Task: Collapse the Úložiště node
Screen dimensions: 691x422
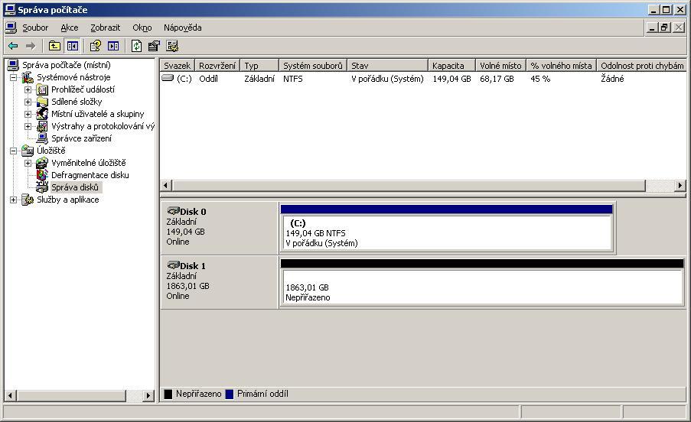Action: click(13, 151)
